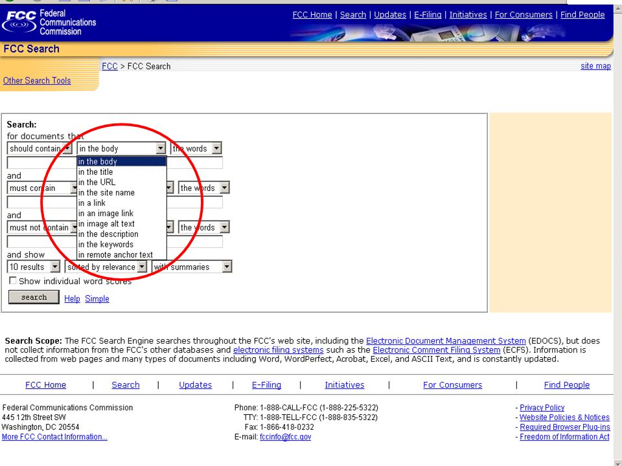Image resolution: width=622 pixels, height=466 pixels.
Task: Open first row 'the words' dropdown
Action: click(196, 148)
